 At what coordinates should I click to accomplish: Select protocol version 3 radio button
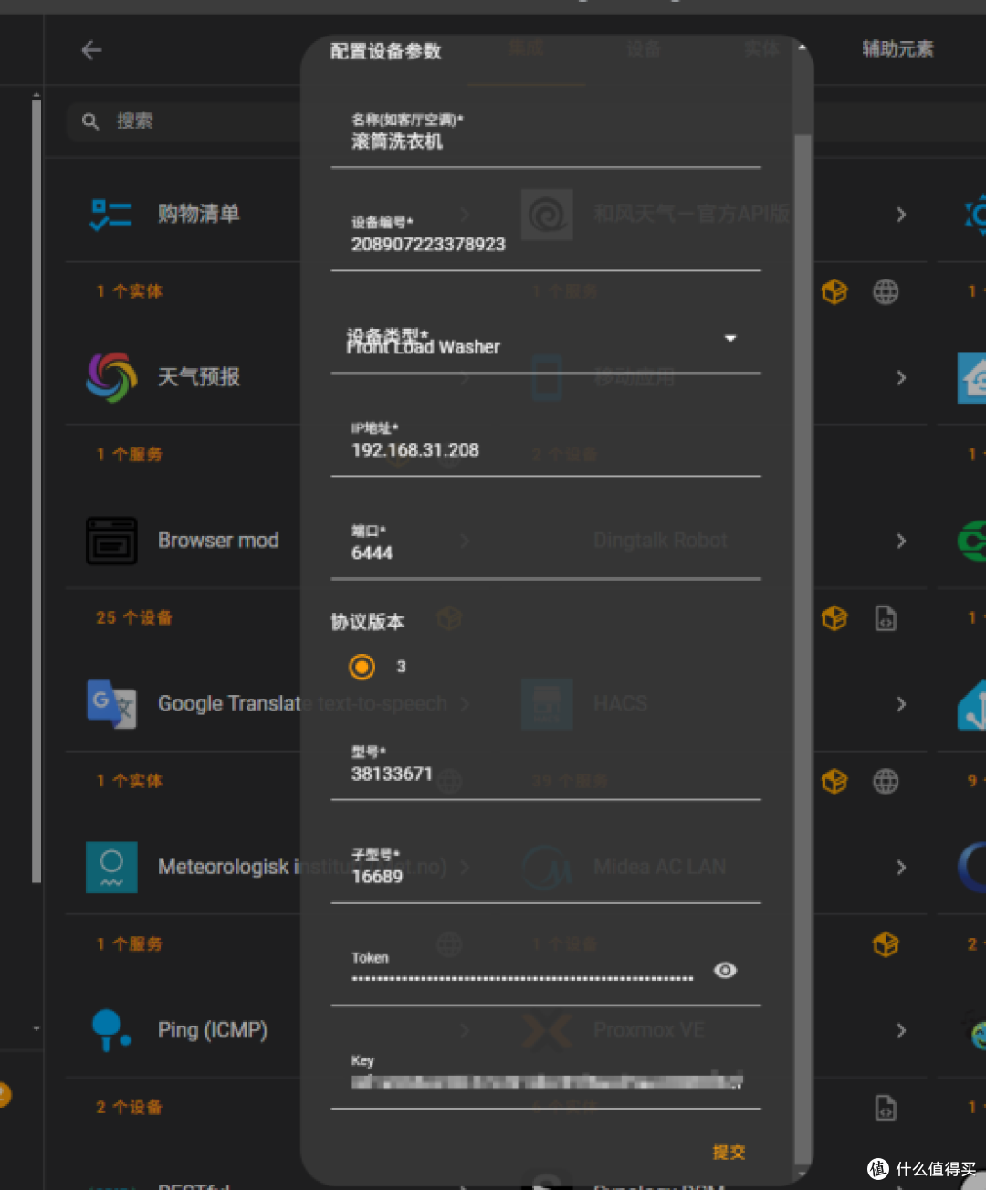362,667
